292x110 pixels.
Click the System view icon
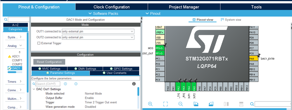coord(222,20)
